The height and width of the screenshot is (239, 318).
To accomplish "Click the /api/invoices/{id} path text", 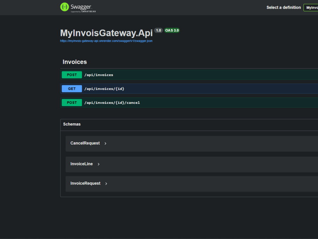I will tap(104, 89).
